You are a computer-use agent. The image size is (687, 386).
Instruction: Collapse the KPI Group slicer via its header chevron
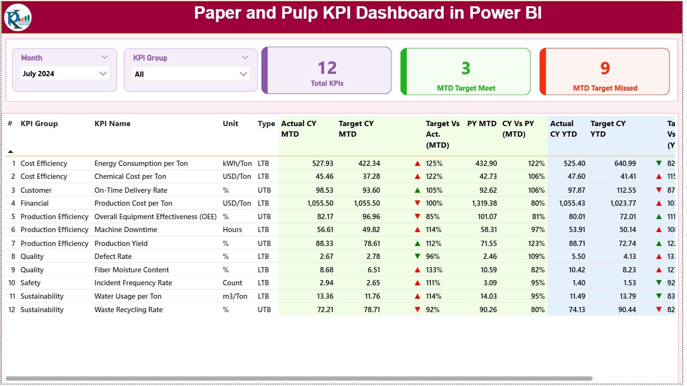245,58
